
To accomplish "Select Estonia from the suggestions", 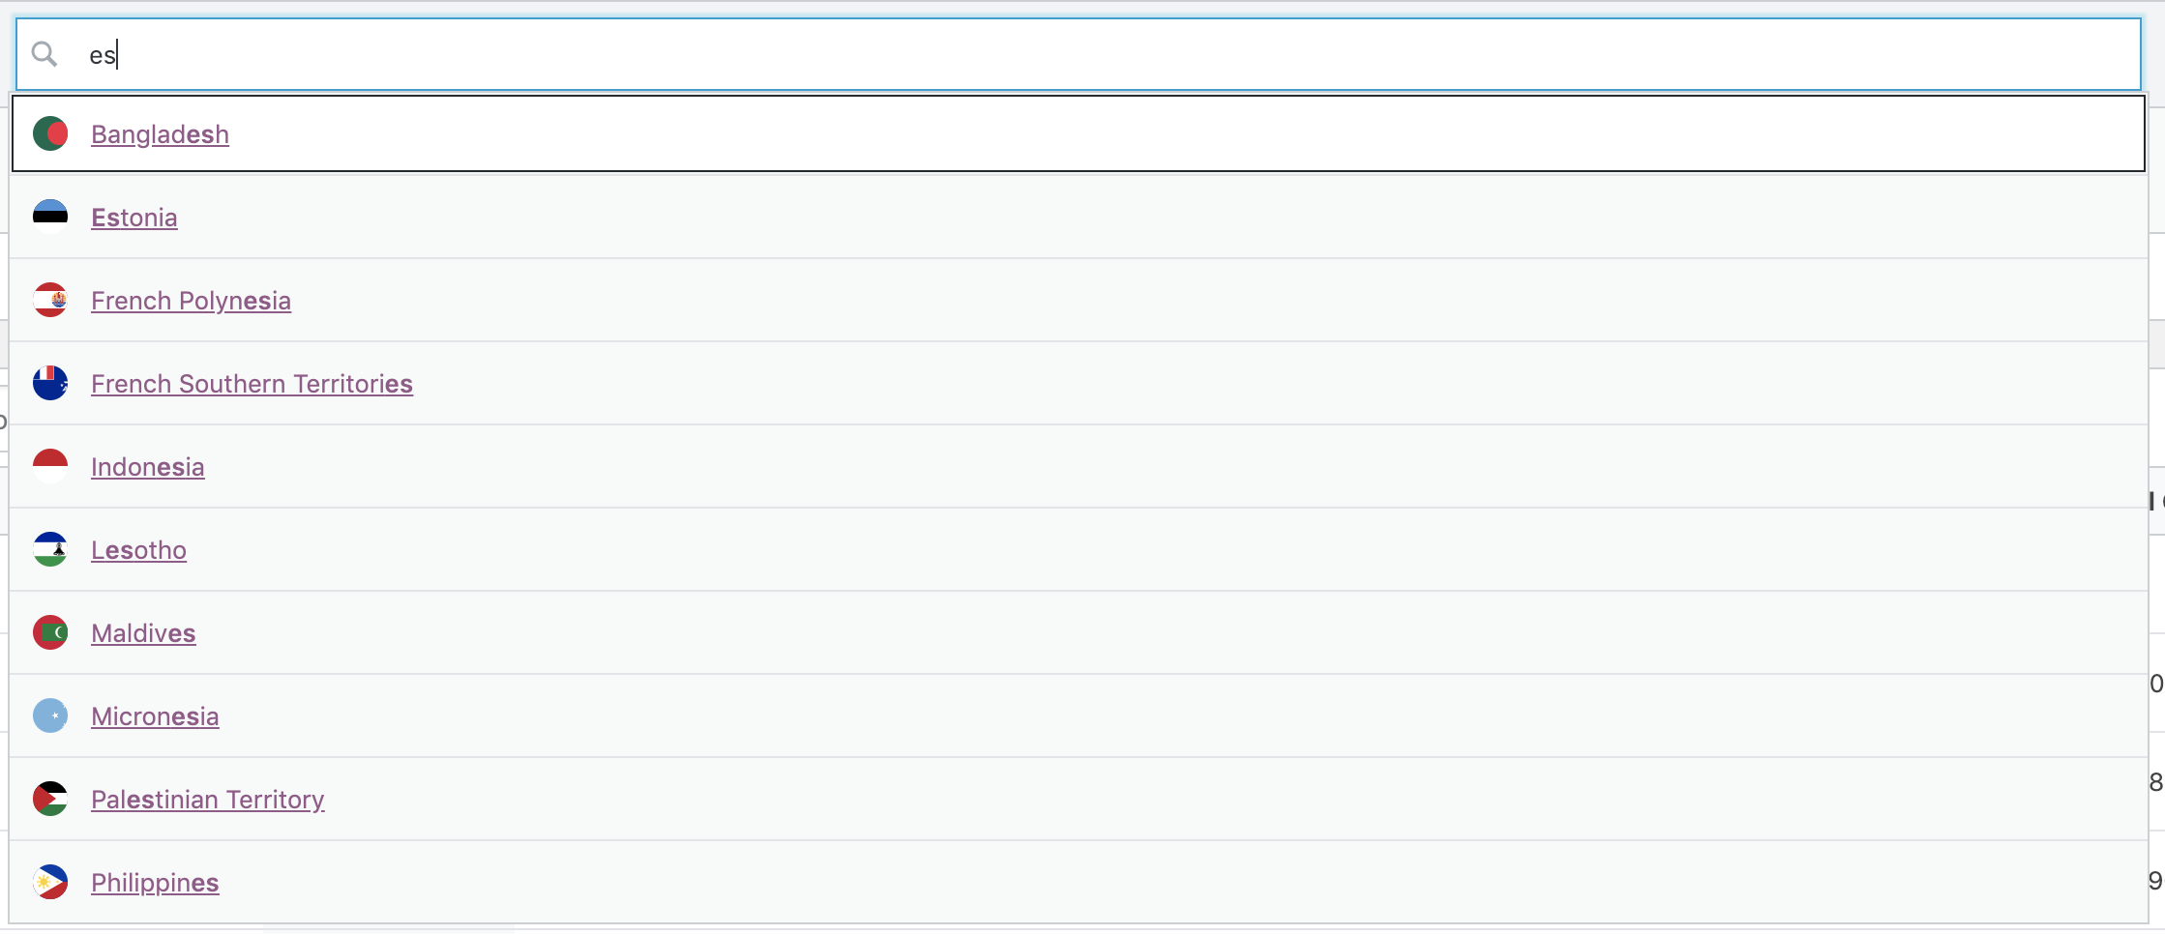I will coord(133,217).
